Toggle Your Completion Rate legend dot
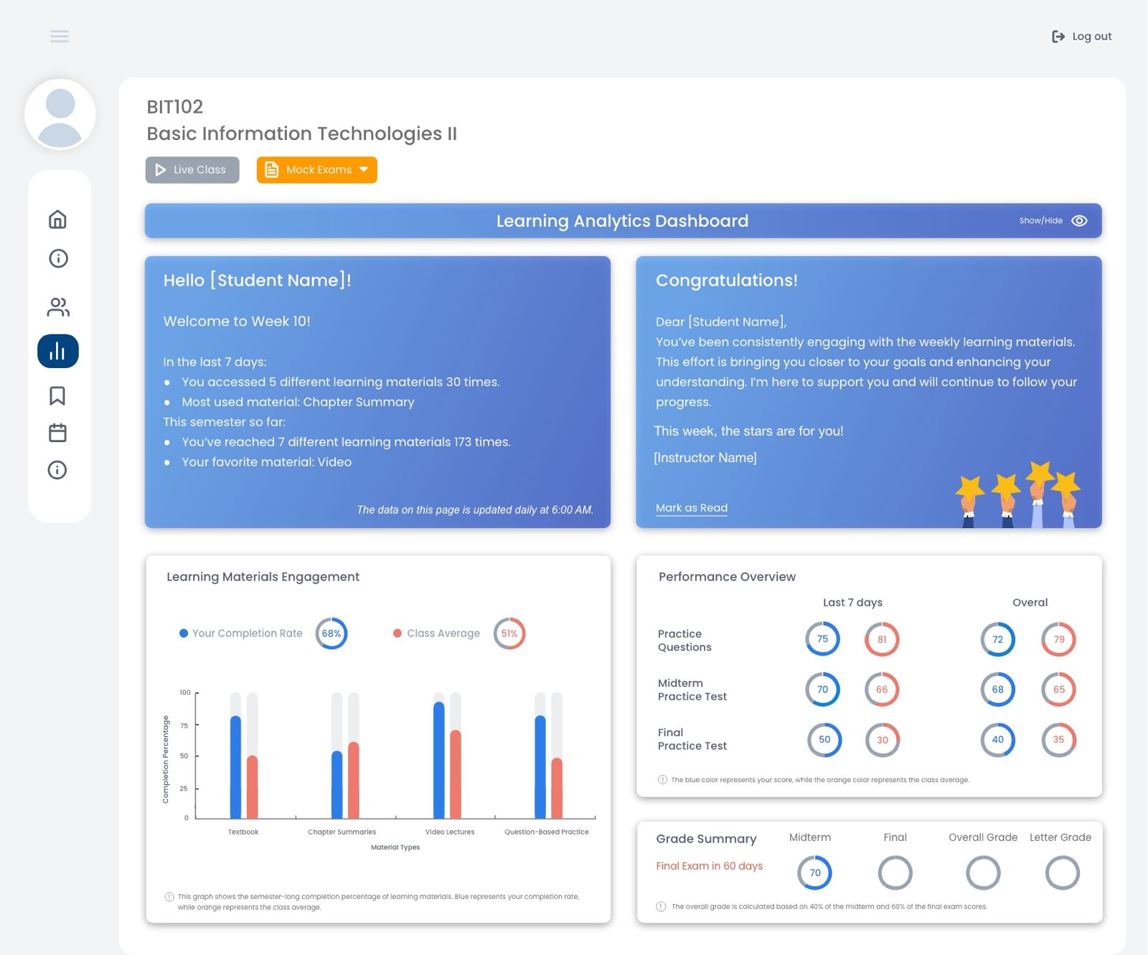 tap(184, 634)
